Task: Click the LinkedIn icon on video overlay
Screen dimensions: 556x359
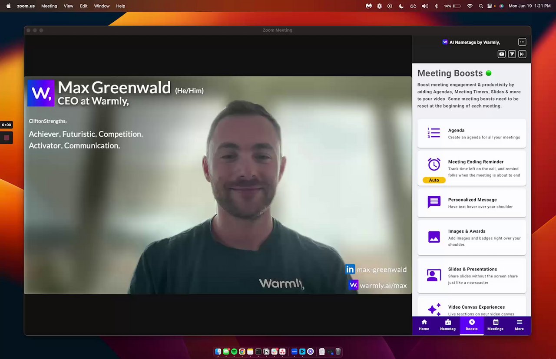Action: click(350, 269)
